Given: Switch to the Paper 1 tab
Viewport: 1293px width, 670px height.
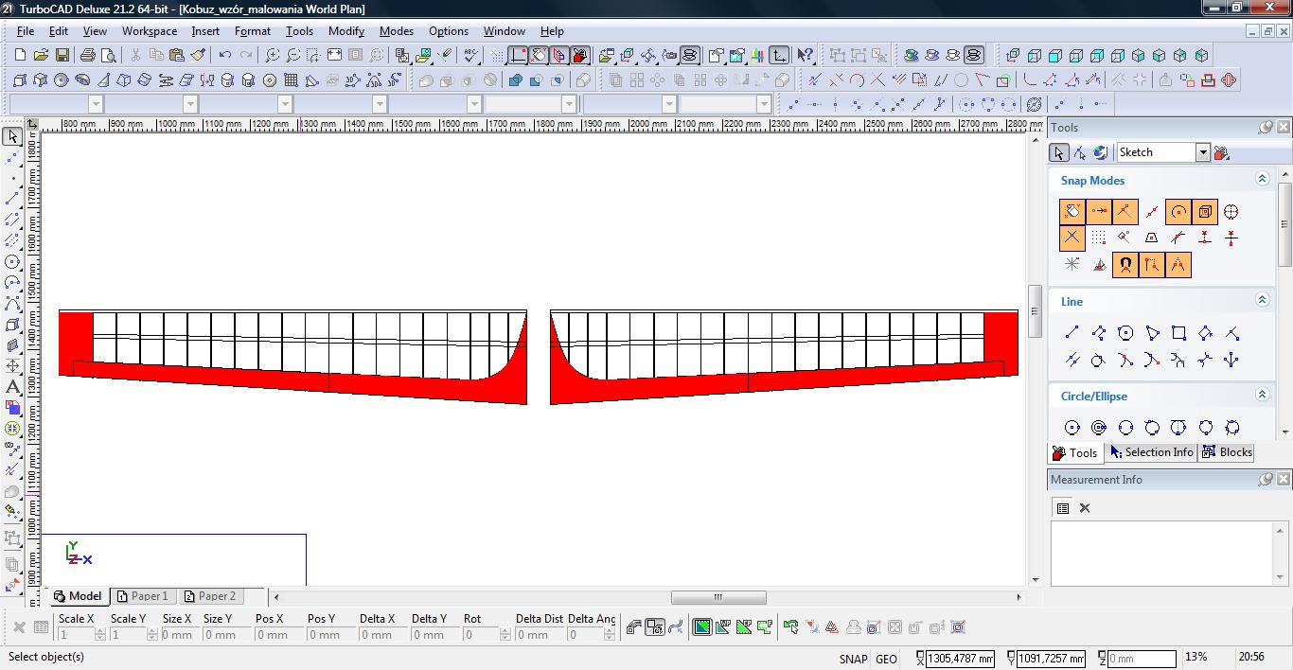Looking at the screenshot, I should 142,596.
